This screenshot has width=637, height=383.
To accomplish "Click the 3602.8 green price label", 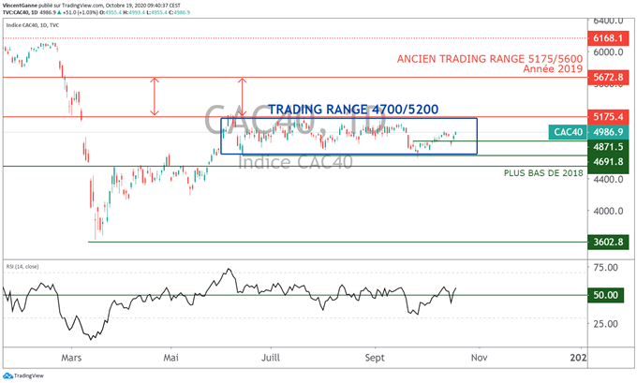I will tap(608, 242).
